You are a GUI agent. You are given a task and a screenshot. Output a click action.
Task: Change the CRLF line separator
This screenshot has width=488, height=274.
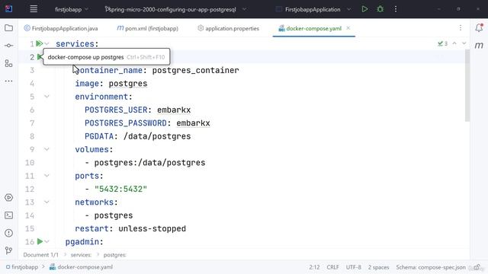[x=332, y=267]
